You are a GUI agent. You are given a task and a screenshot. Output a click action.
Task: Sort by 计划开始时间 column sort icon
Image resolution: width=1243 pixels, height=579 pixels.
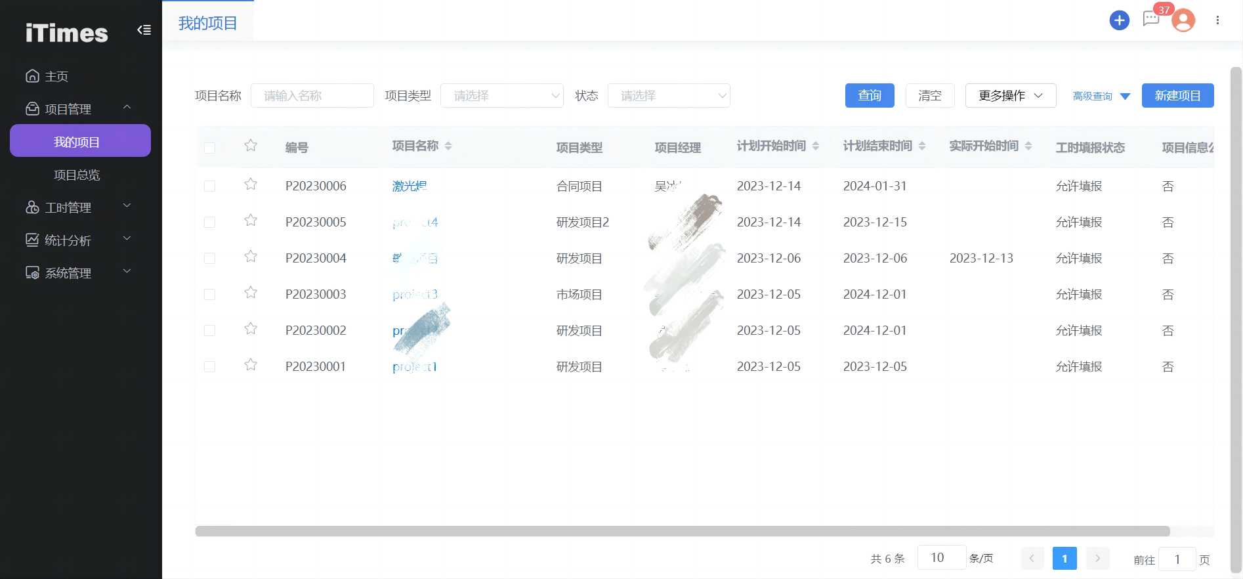coord(816,146)
